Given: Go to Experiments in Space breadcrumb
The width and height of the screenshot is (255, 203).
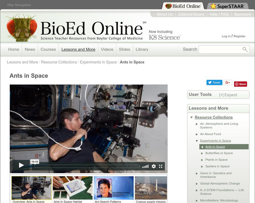Looking at the screenshot, I should [x=98, y=62].
